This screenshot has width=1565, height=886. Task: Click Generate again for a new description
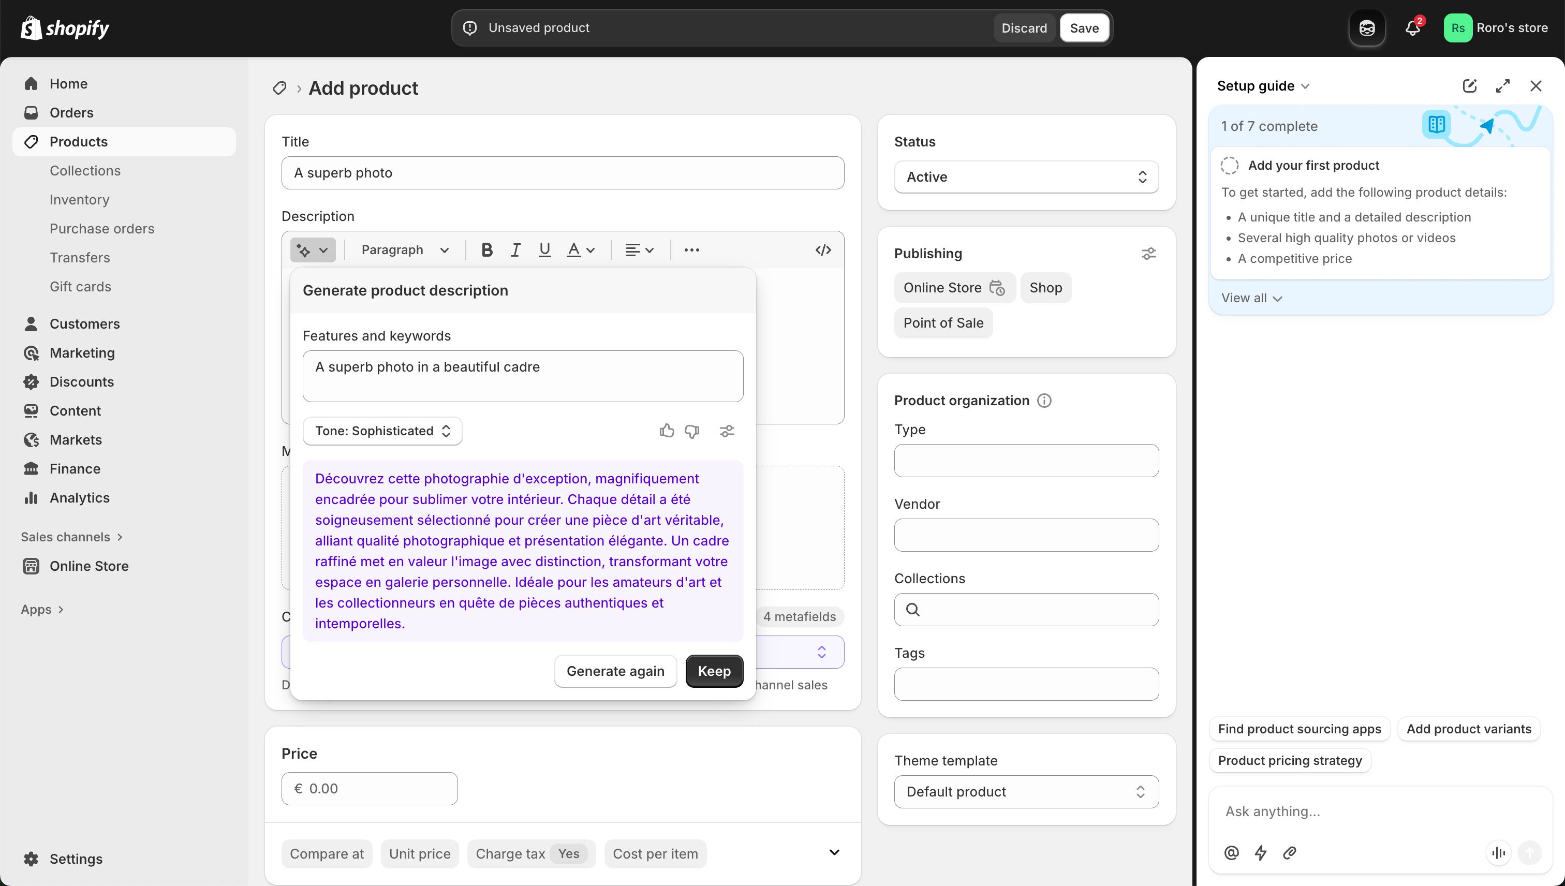615,671
